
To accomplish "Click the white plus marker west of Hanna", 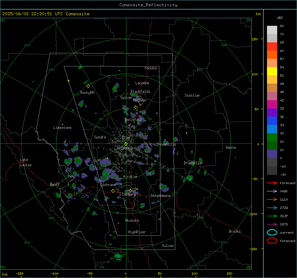I will coord(186,133).
